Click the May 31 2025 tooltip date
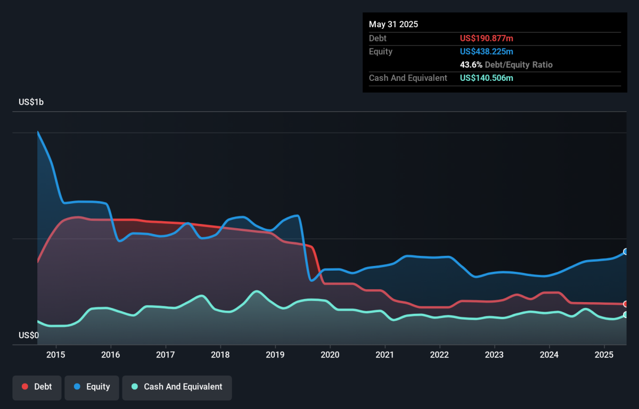Screen dimensions: 639x409 coord(394,24)
